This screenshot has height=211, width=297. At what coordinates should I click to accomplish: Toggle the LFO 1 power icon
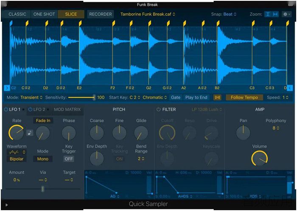point(6,110)
